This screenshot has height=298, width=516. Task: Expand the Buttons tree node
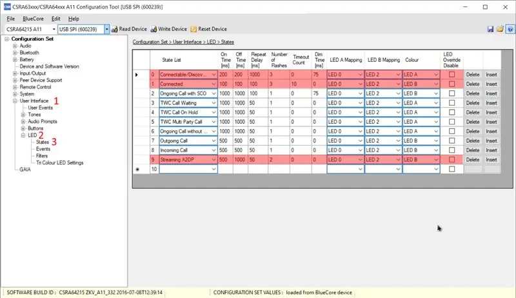23,128
